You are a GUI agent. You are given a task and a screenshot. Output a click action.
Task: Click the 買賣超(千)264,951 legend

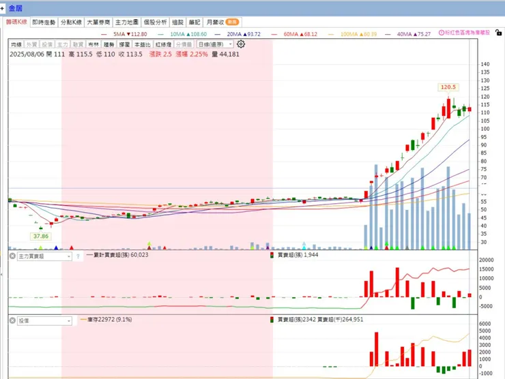(341, 320)
